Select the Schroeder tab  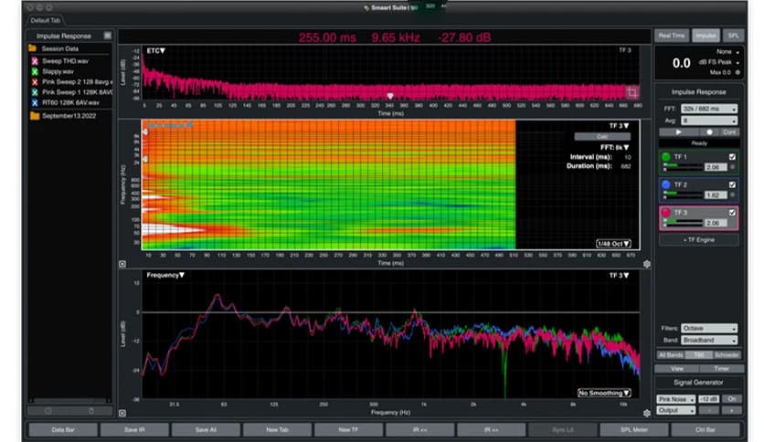727,355
